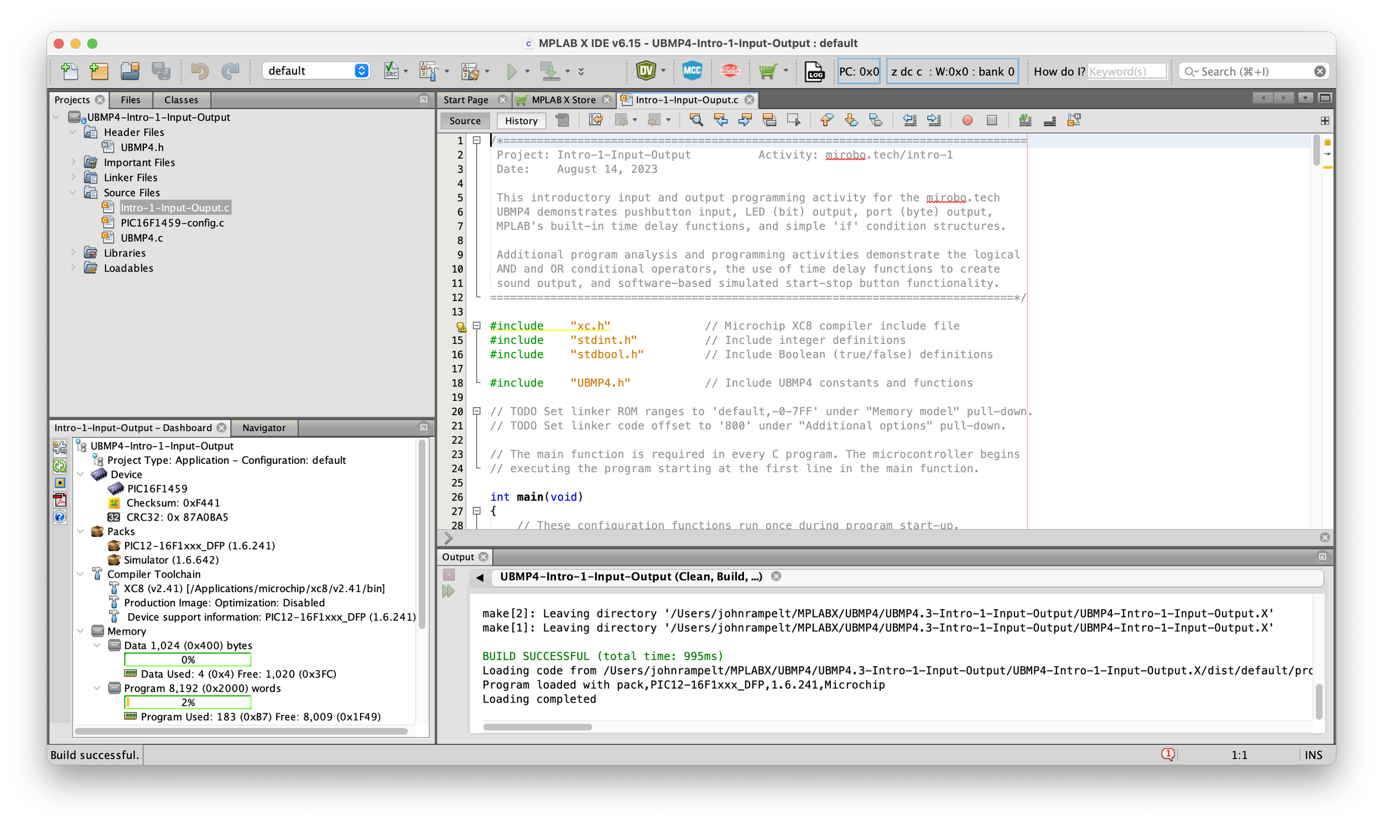Collapse the Compiler Toolchain node

point(80,573)
